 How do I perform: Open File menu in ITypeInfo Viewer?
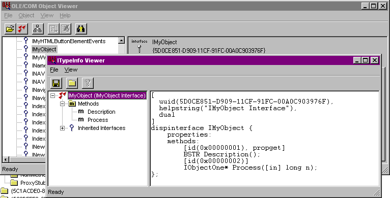coord(54,70)
